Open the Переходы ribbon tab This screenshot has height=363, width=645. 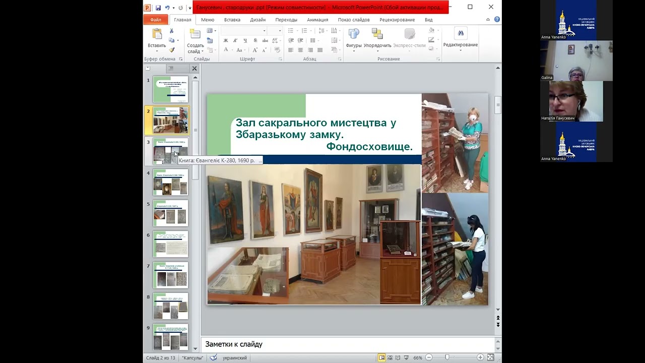286,20
